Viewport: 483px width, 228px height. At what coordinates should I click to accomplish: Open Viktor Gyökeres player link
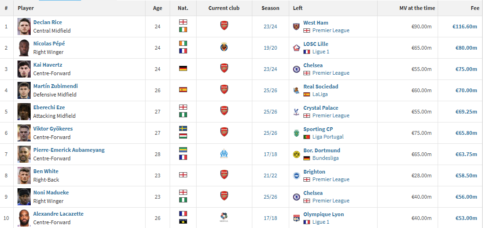tap(53, 129)
